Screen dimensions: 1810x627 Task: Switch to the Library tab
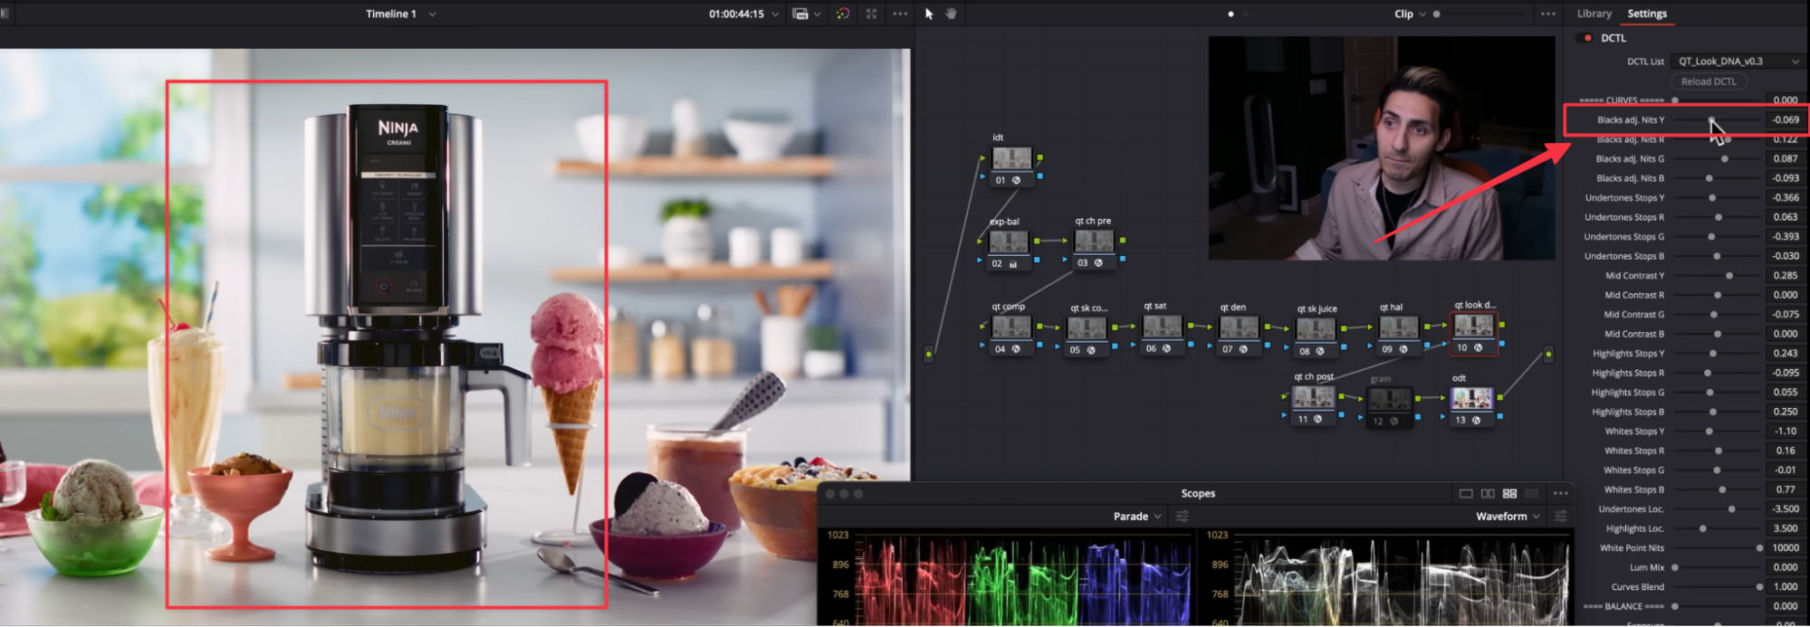click(1594, 14)
